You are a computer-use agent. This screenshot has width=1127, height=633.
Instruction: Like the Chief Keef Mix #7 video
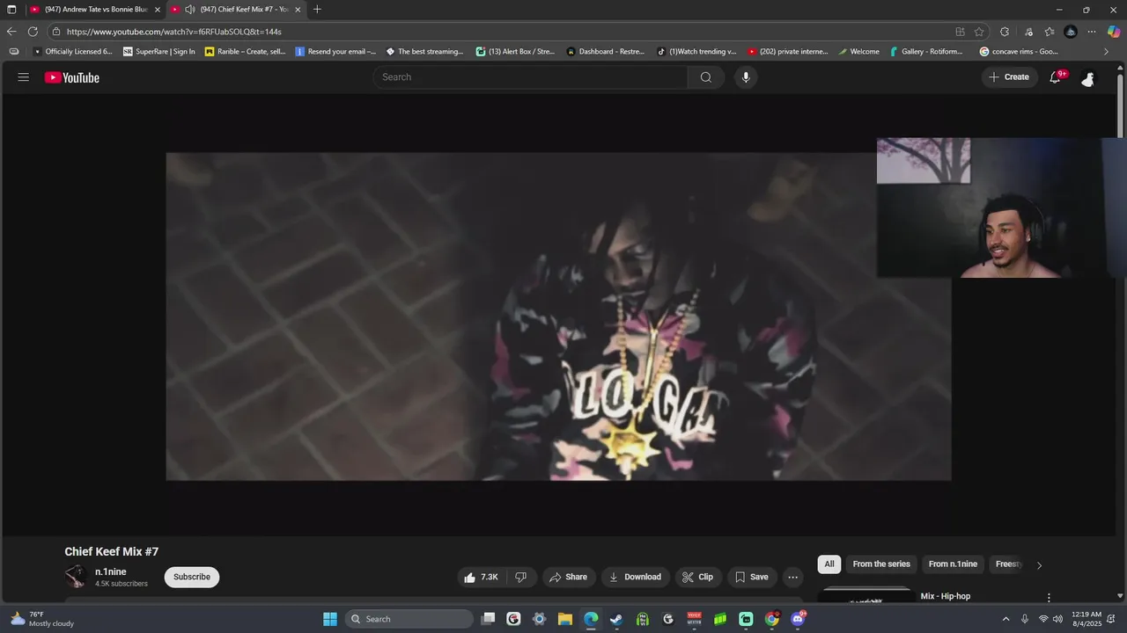(482, 577)
